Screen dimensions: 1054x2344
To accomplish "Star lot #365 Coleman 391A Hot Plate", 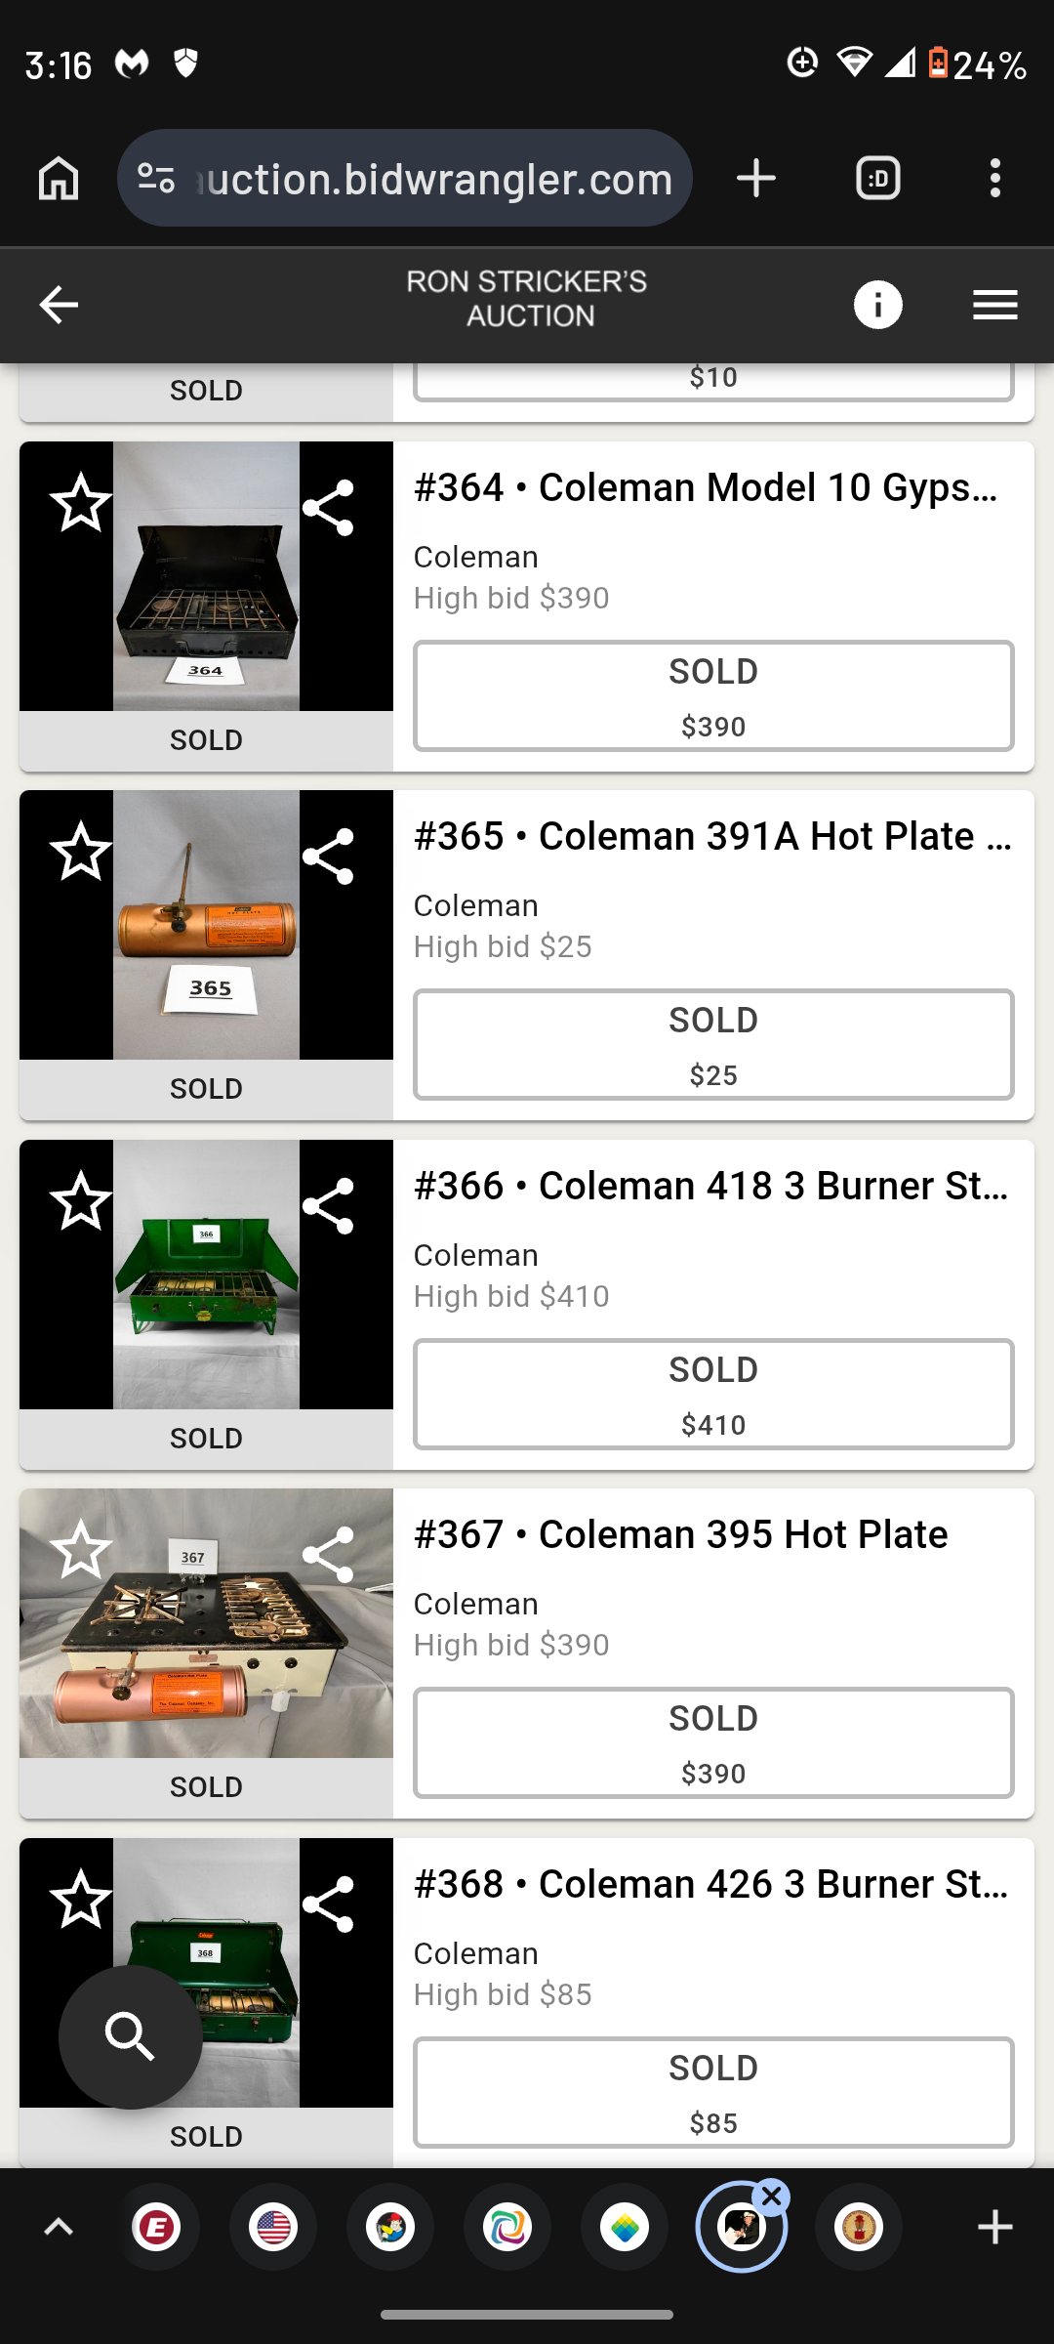I will (x=80, y=852).
